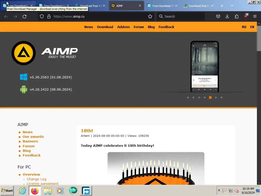
Task: Open the media player taskbar icon
Action: (60, 191)
